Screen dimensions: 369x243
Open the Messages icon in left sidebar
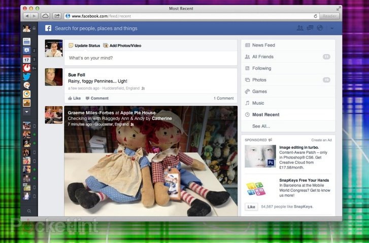point(27,51)
